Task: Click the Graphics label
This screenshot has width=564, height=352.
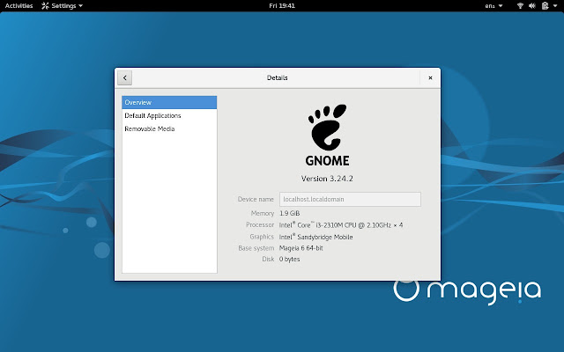Action: [x=262, y=237]
